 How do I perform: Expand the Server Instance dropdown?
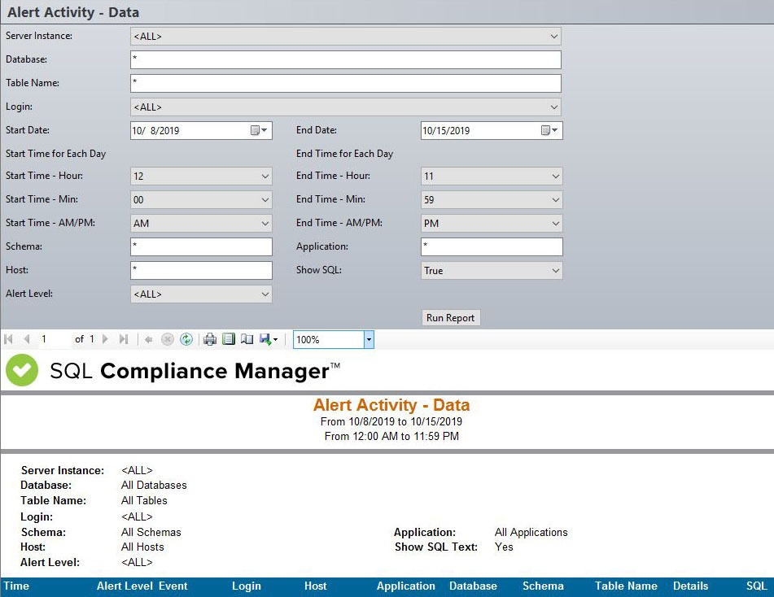point(553,37)
